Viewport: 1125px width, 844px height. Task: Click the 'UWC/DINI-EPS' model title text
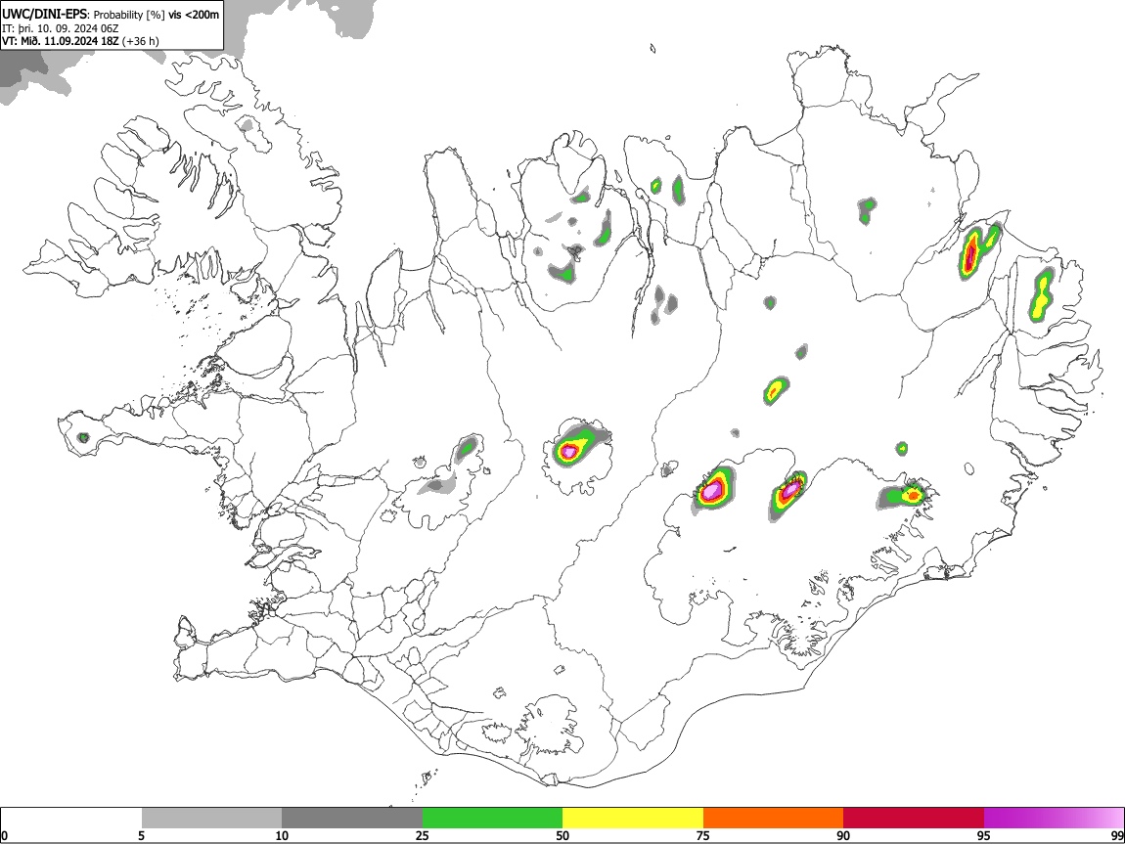[45, 14]
